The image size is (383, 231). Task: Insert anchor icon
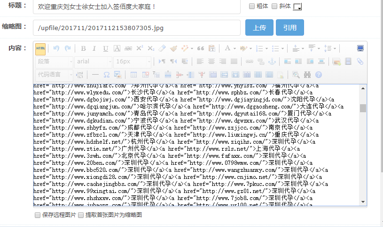click(x=272, y=62)
